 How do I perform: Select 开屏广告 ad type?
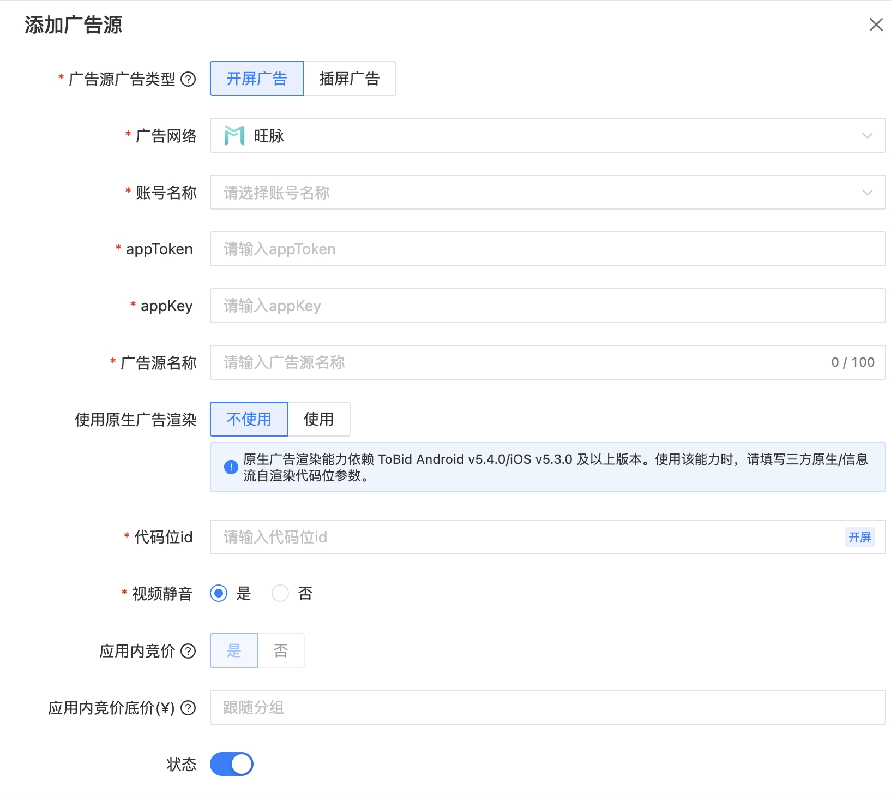click(x=256, y=79)
